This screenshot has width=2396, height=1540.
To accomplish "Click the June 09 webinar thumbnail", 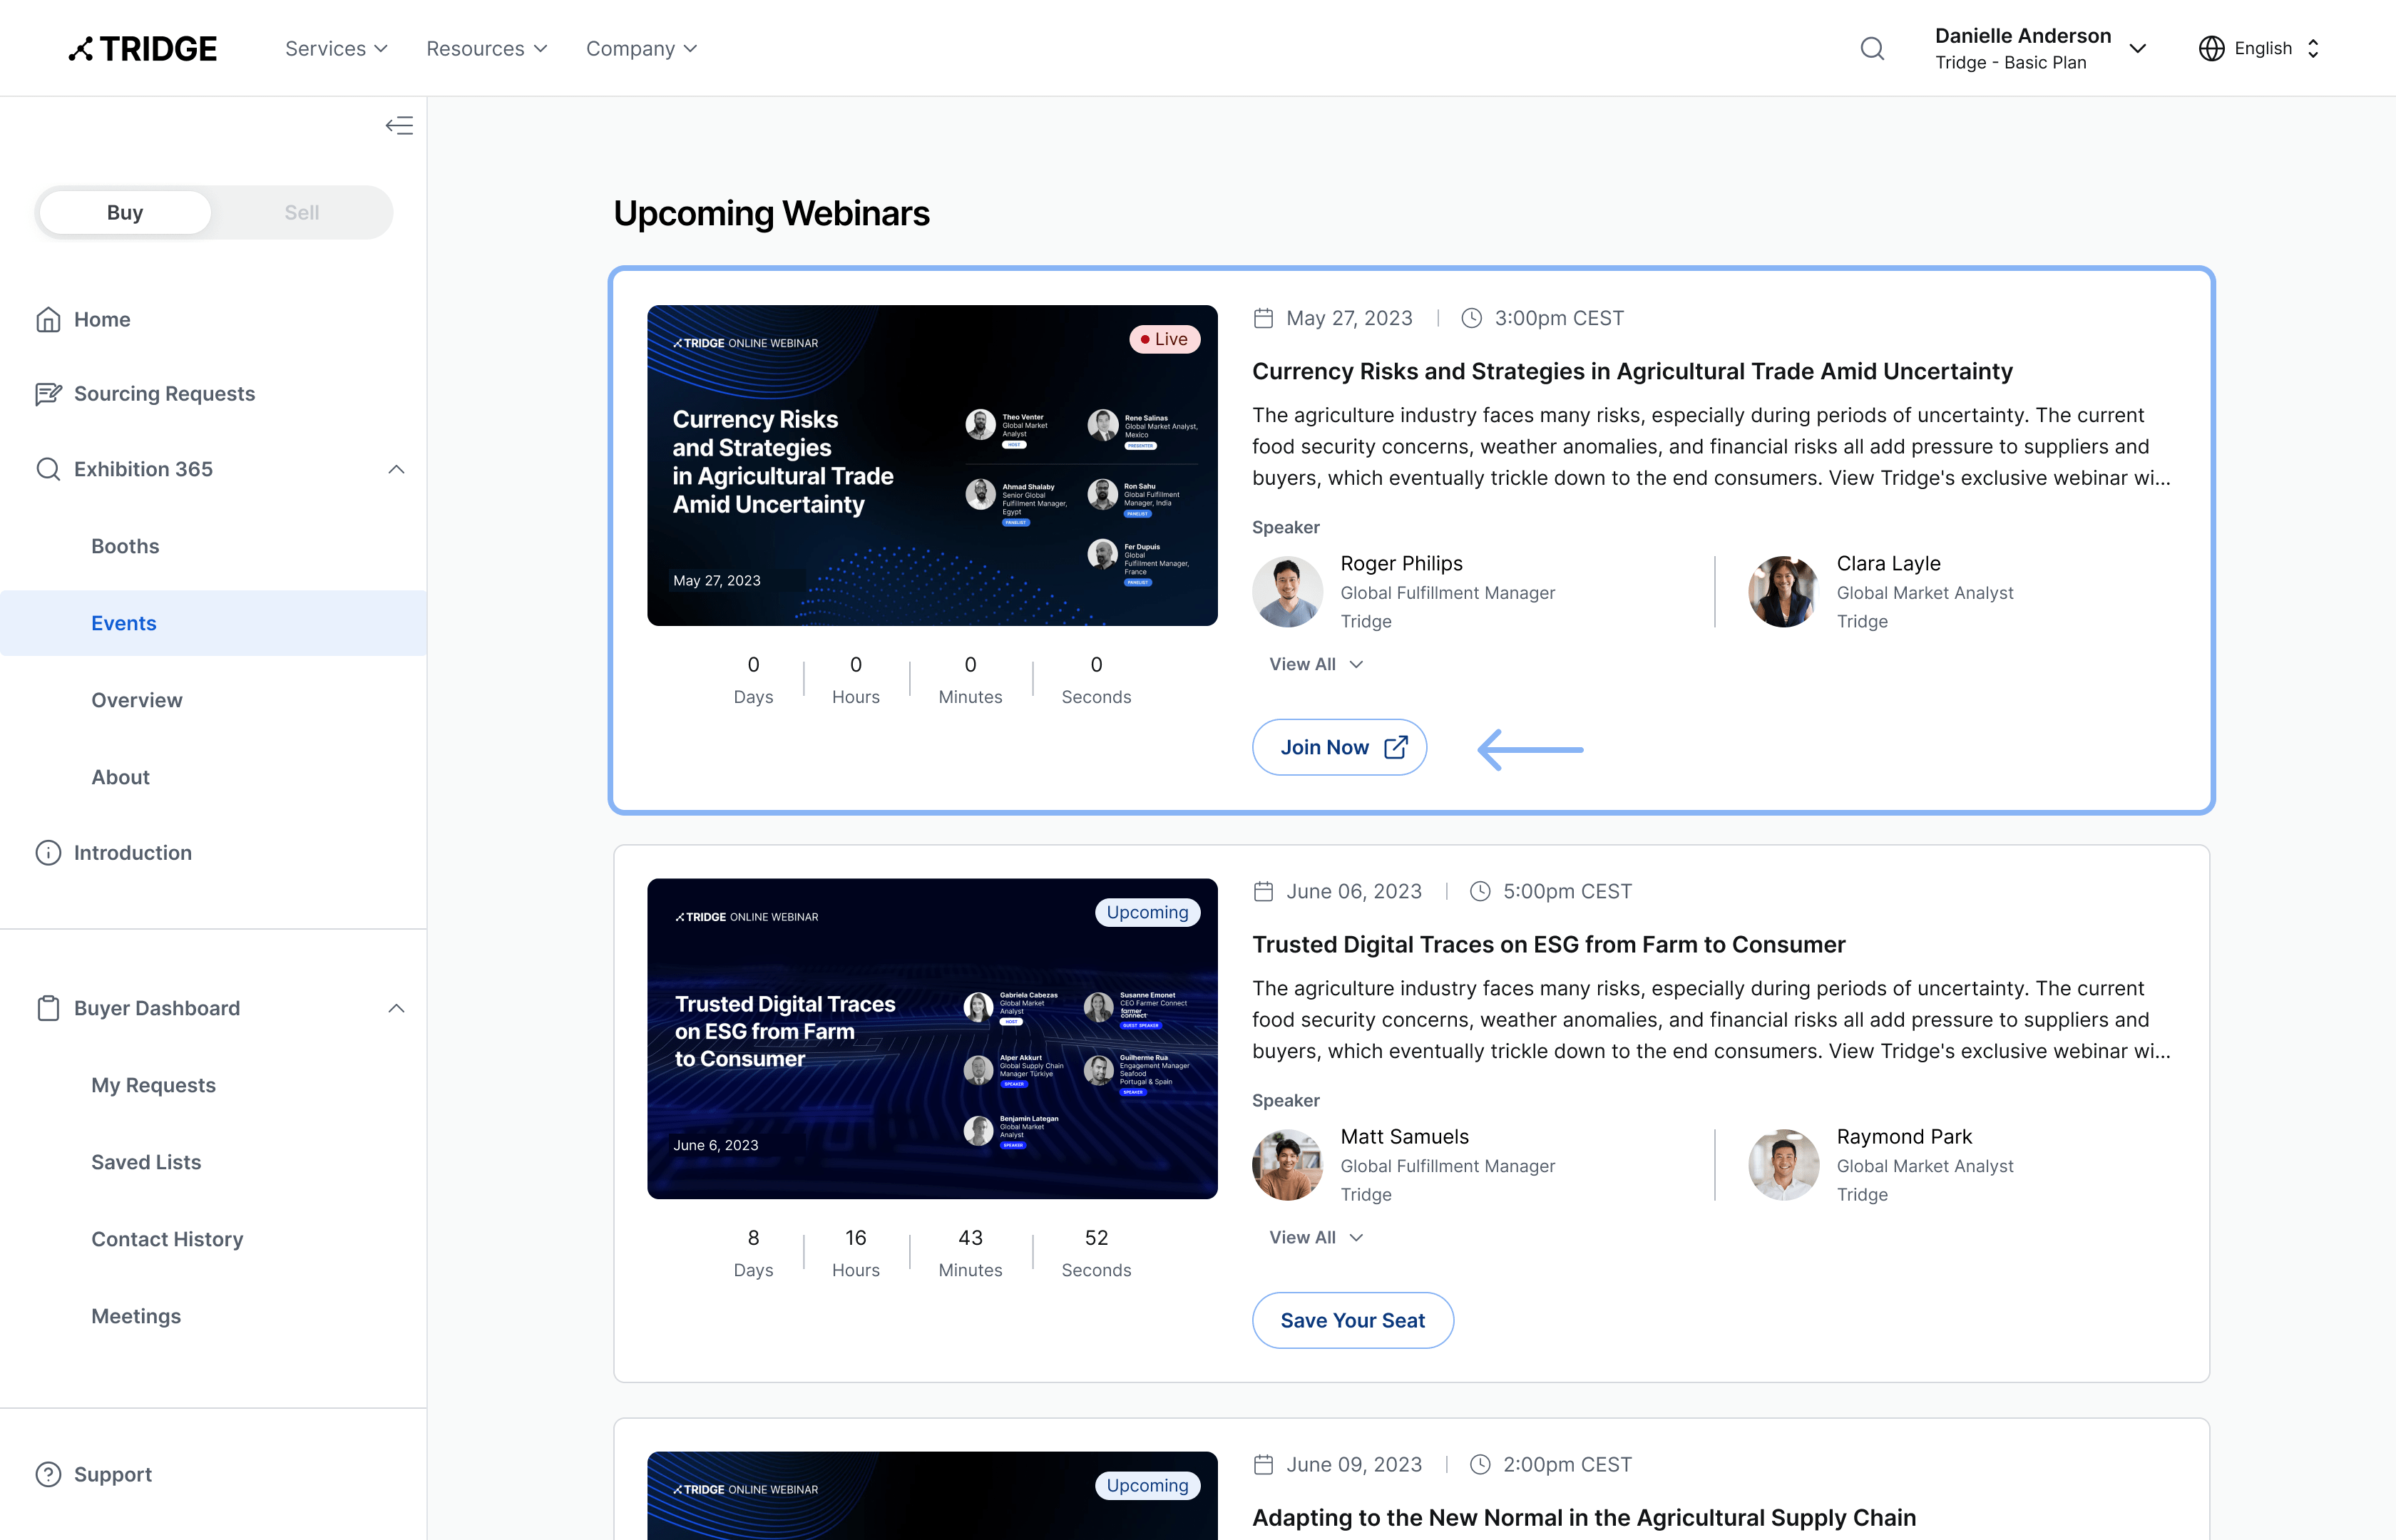I will coord(932,1495).
